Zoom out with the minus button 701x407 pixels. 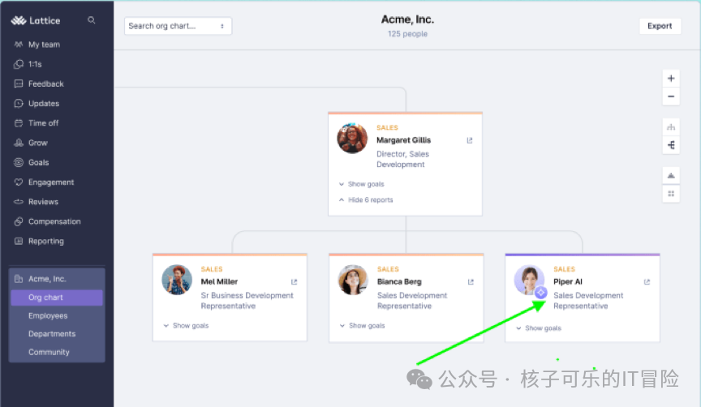(x=671, y=96)
